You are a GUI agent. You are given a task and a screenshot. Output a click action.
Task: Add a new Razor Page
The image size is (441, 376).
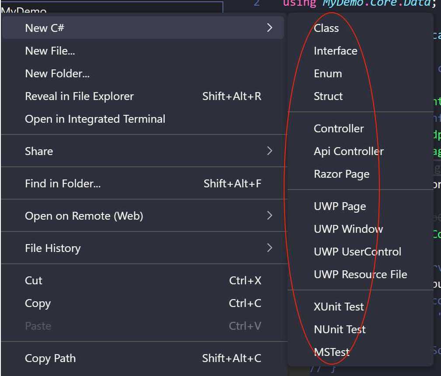[341, 174]
